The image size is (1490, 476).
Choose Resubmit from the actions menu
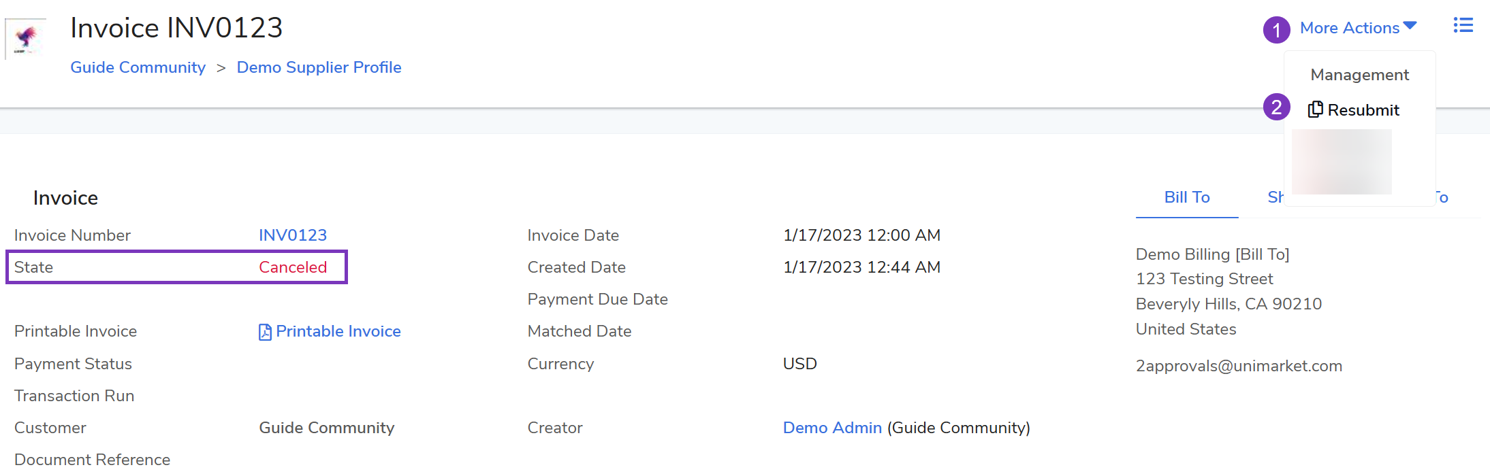click(1363, 110)
